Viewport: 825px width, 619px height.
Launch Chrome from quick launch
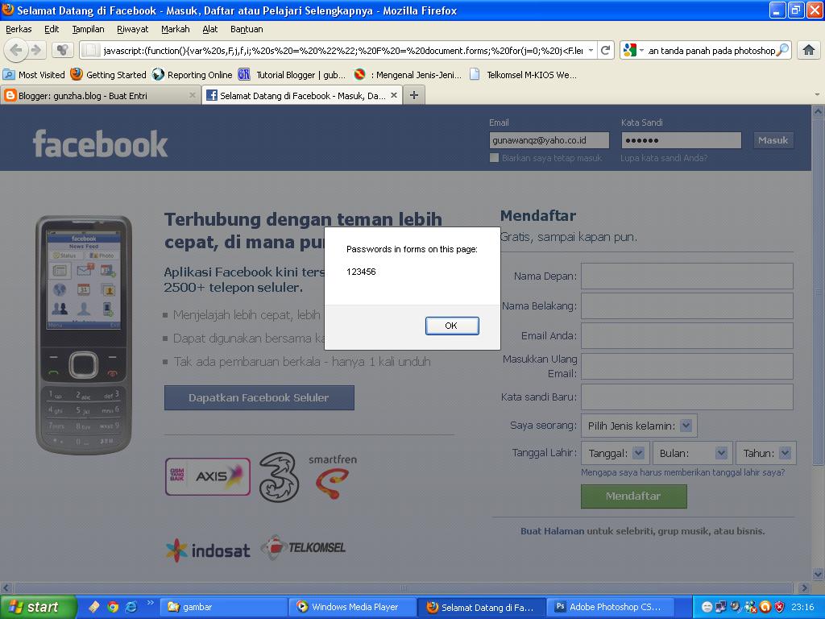[113, 607]
